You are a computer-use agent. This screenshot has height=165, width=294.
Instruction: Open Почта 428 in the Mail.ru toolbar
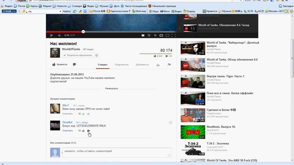tap(97, 11)
